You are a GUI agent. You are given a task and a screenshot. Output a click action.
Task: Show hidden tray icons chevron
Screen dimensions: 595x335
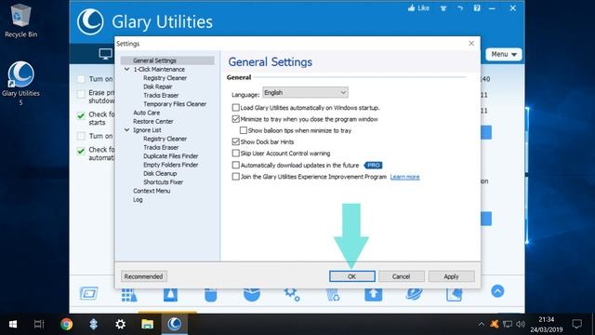point(482,324)
